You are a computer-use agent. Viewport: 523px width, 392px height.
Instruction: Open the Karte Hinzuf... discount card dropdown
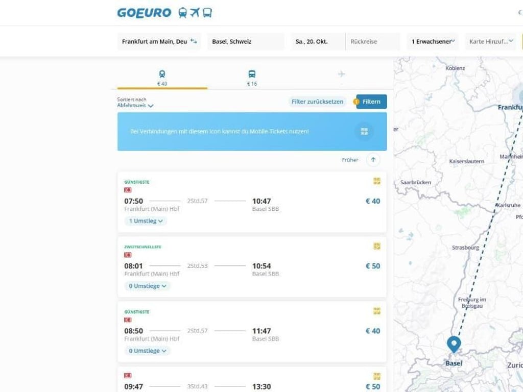[x=491, y=41]
